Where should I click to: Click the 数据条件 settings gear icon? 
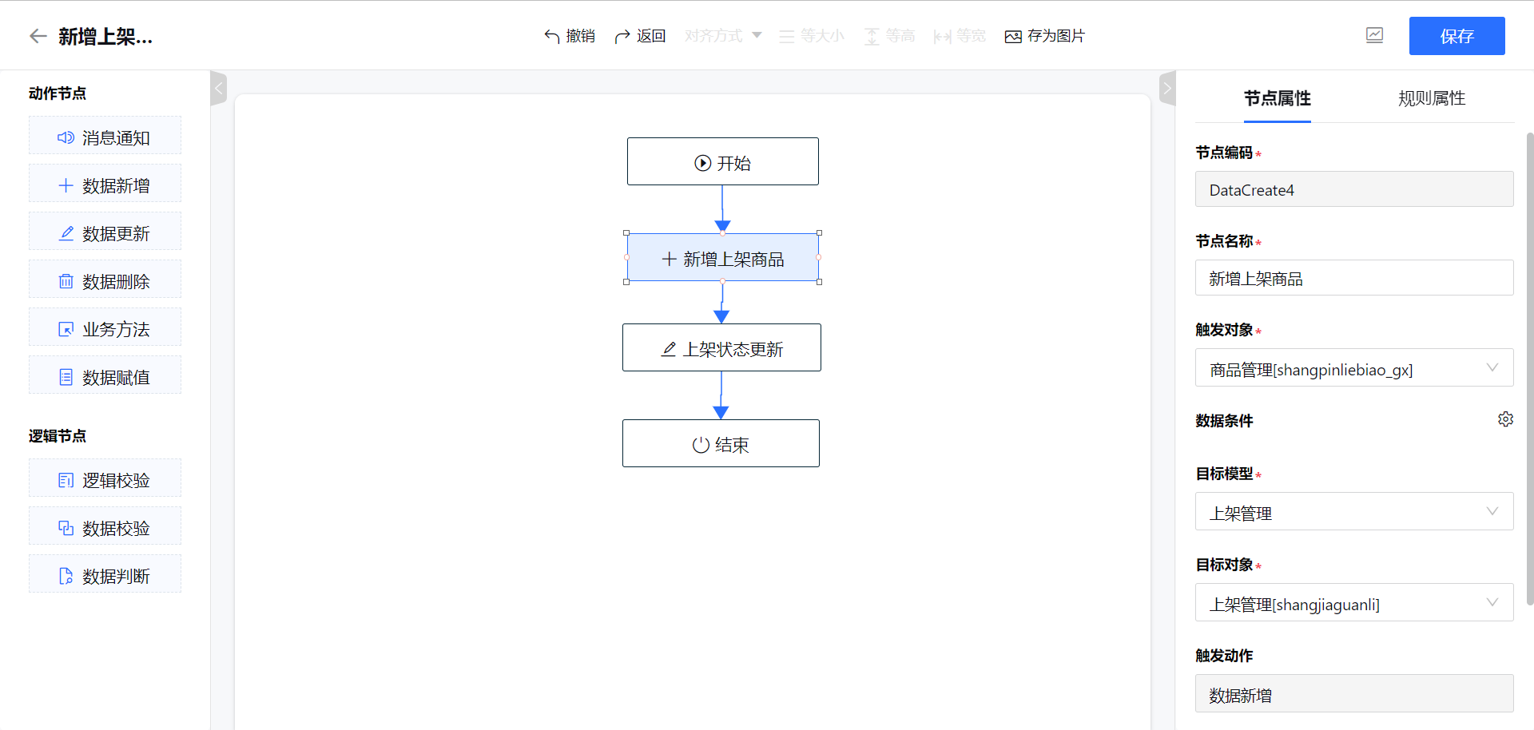click(1505, 419)
